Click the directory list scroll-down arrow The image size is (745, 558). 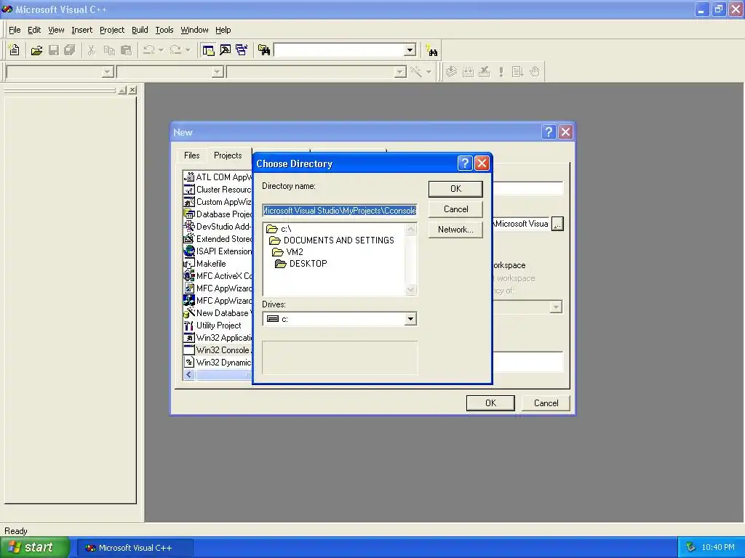411,289
